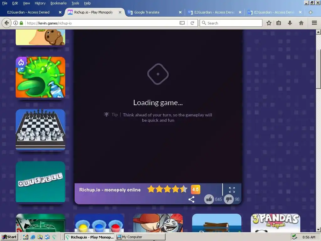Click the green secure padlock icon
Viewport: 321px width, 241px height.
pos(21,23)
